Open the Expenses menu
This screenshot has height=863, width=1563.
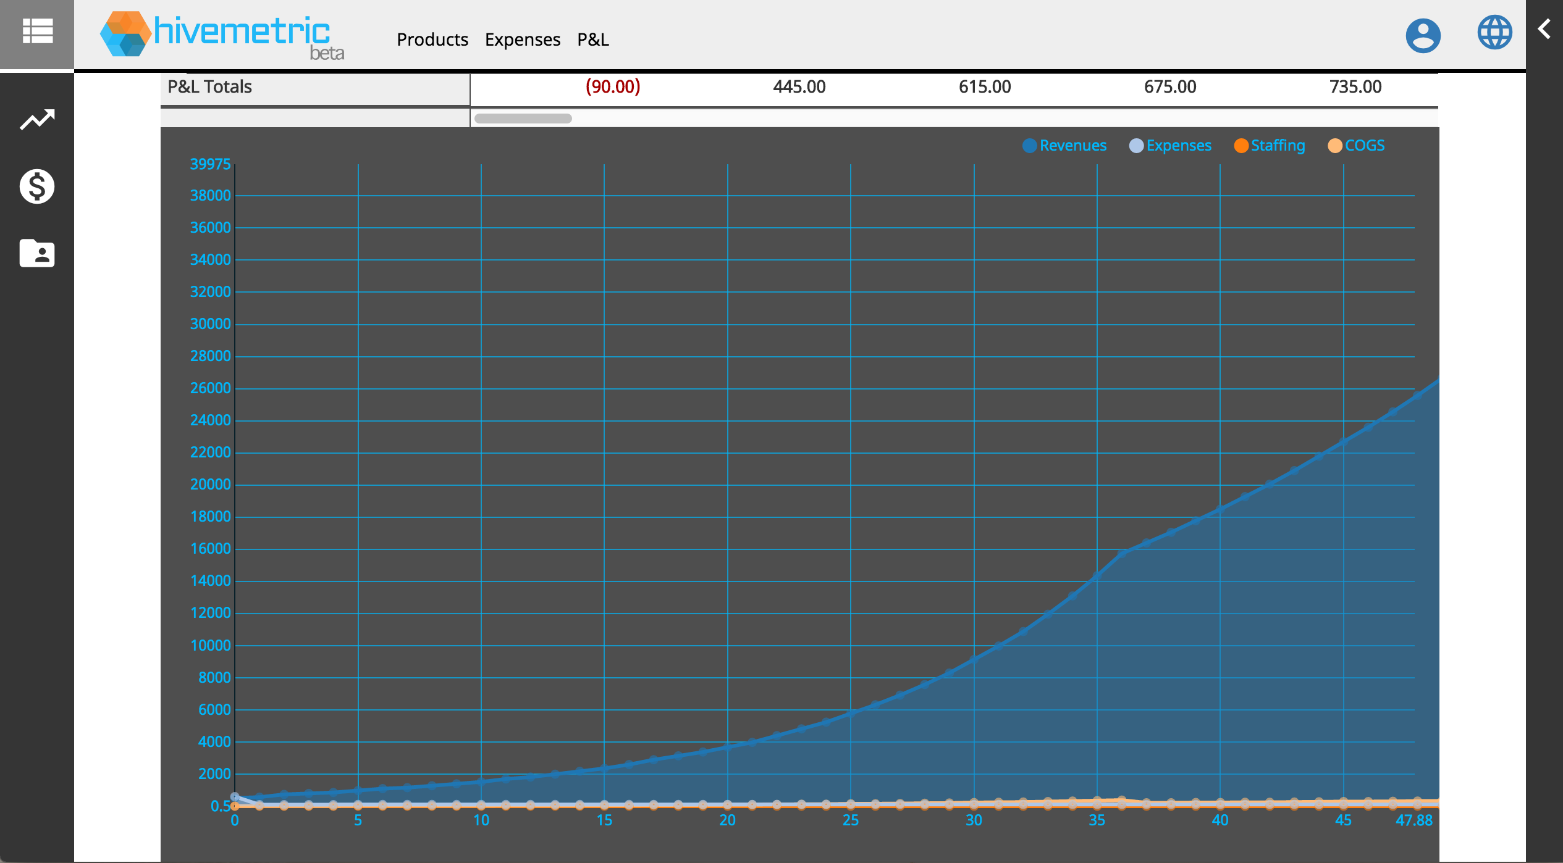tap(523, 40)
